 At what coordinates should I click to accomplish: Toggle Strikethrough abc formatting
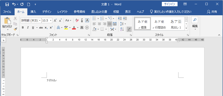(41, 27)
